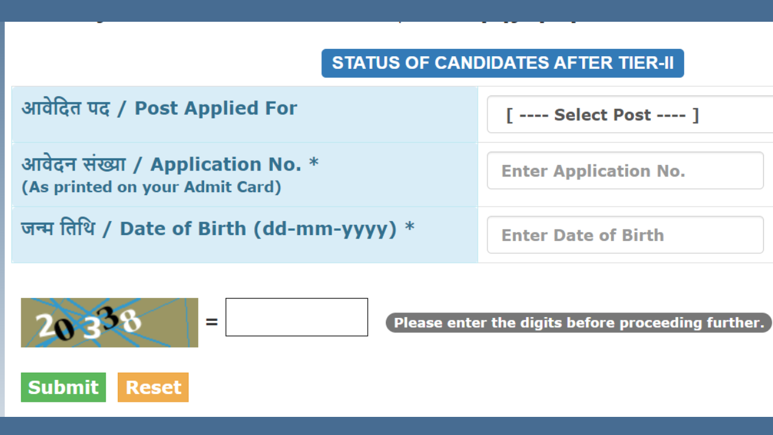Click the equals sign beside the captcha
The width and height of the screenshot is (773, 435).
[211, 322]
